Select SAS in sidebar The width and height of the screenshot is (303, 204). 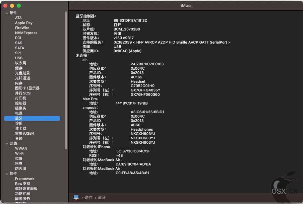pyautogui.click(x=18, y=43)
